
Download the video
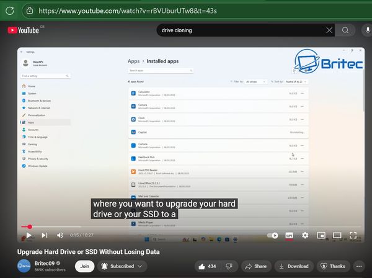coord(294,266)
